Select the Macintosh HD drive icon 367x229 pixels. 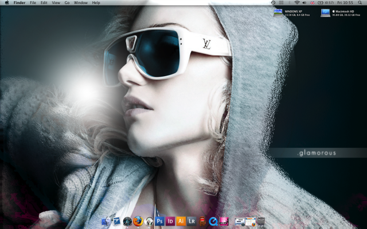(326, 13)
